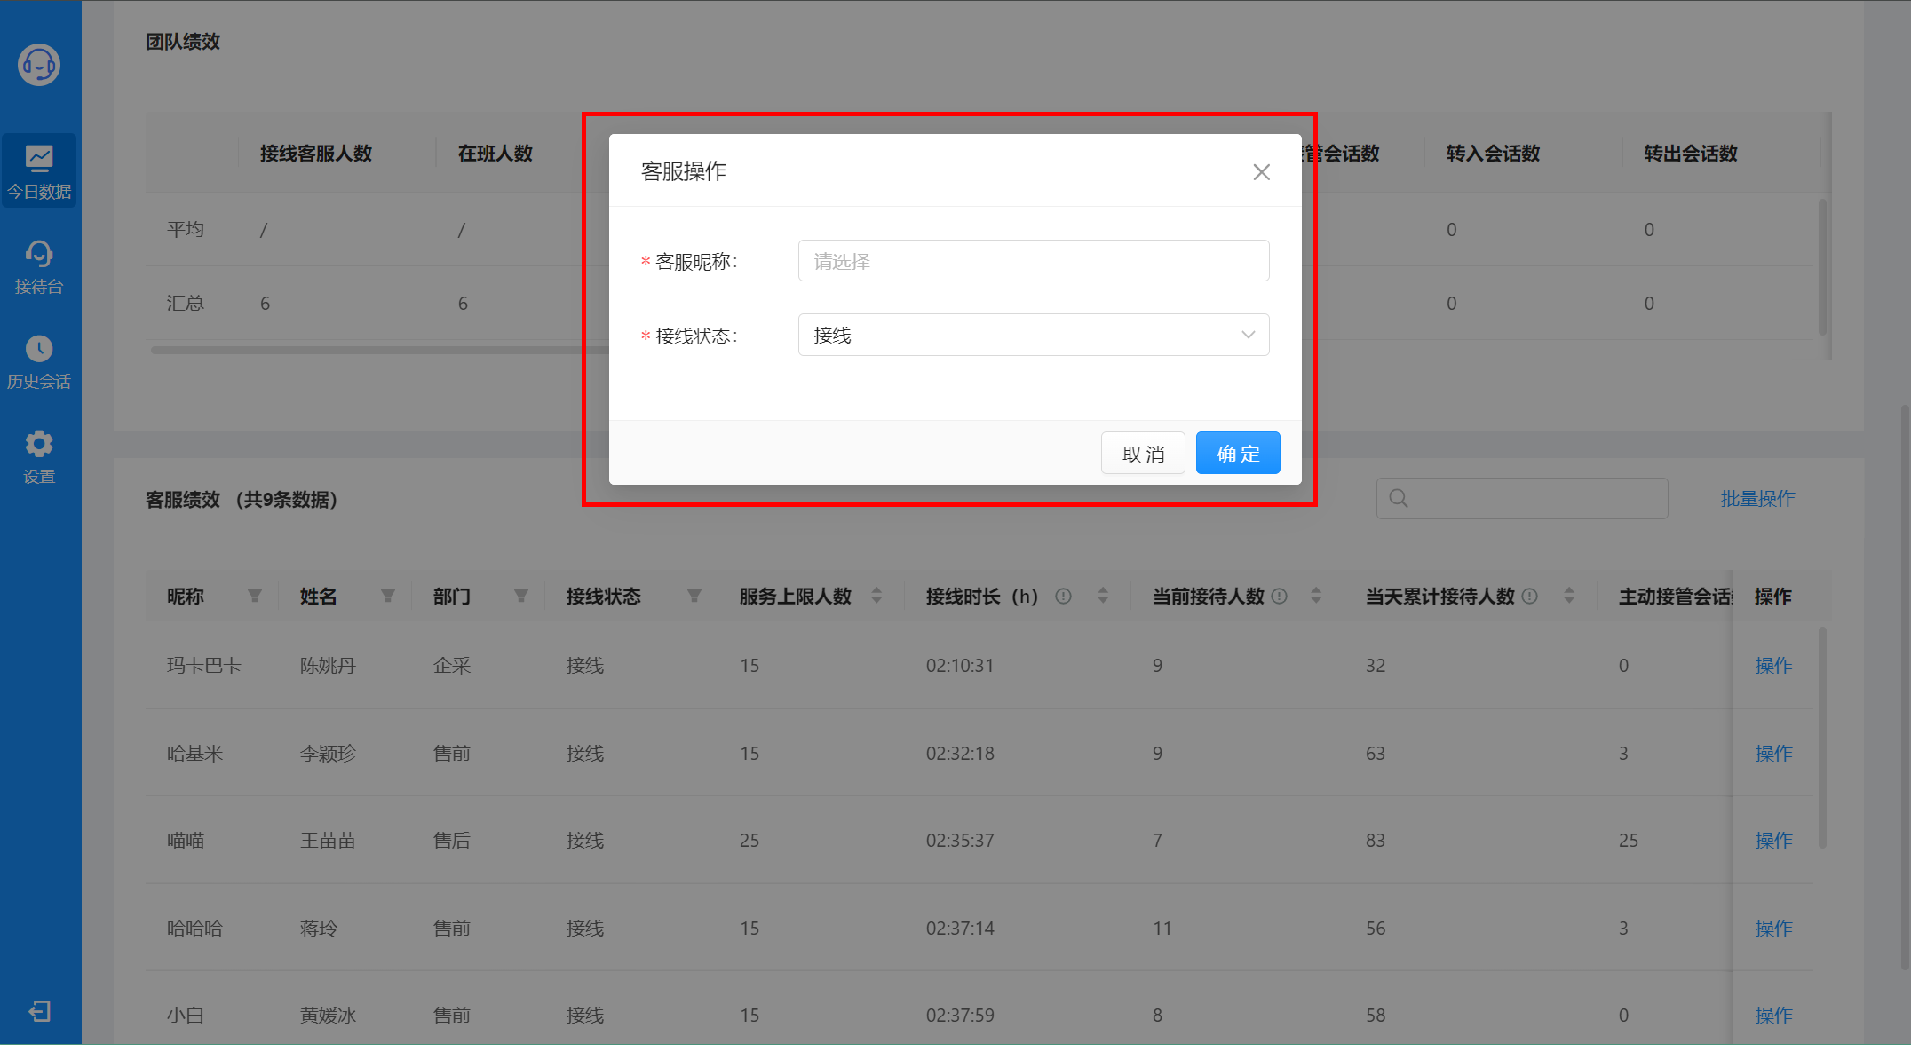
Task: Open the 接线状态 column filter
Action: tap(694, 596)
